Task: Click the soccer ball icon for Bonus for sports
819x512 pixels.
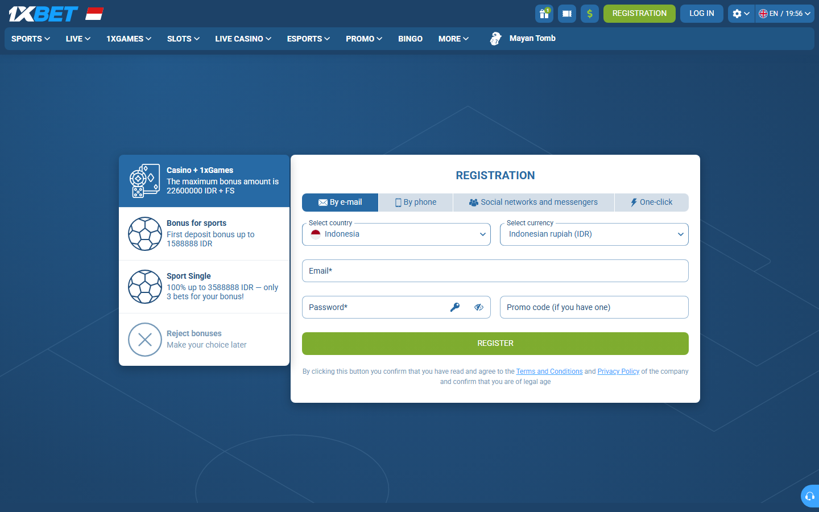Action: pos(145,234)
